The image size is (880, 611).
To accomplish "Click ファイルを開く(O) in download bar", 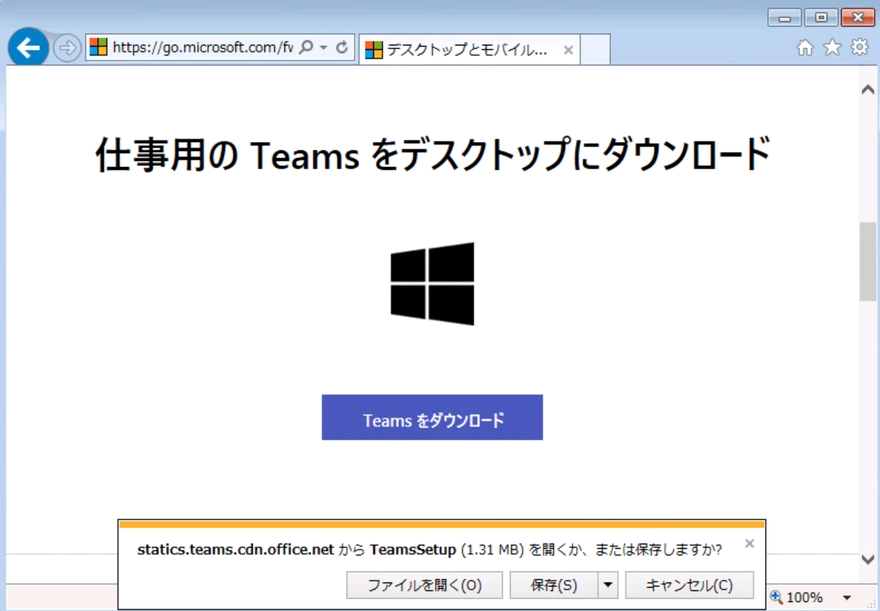I will point(424,585).
